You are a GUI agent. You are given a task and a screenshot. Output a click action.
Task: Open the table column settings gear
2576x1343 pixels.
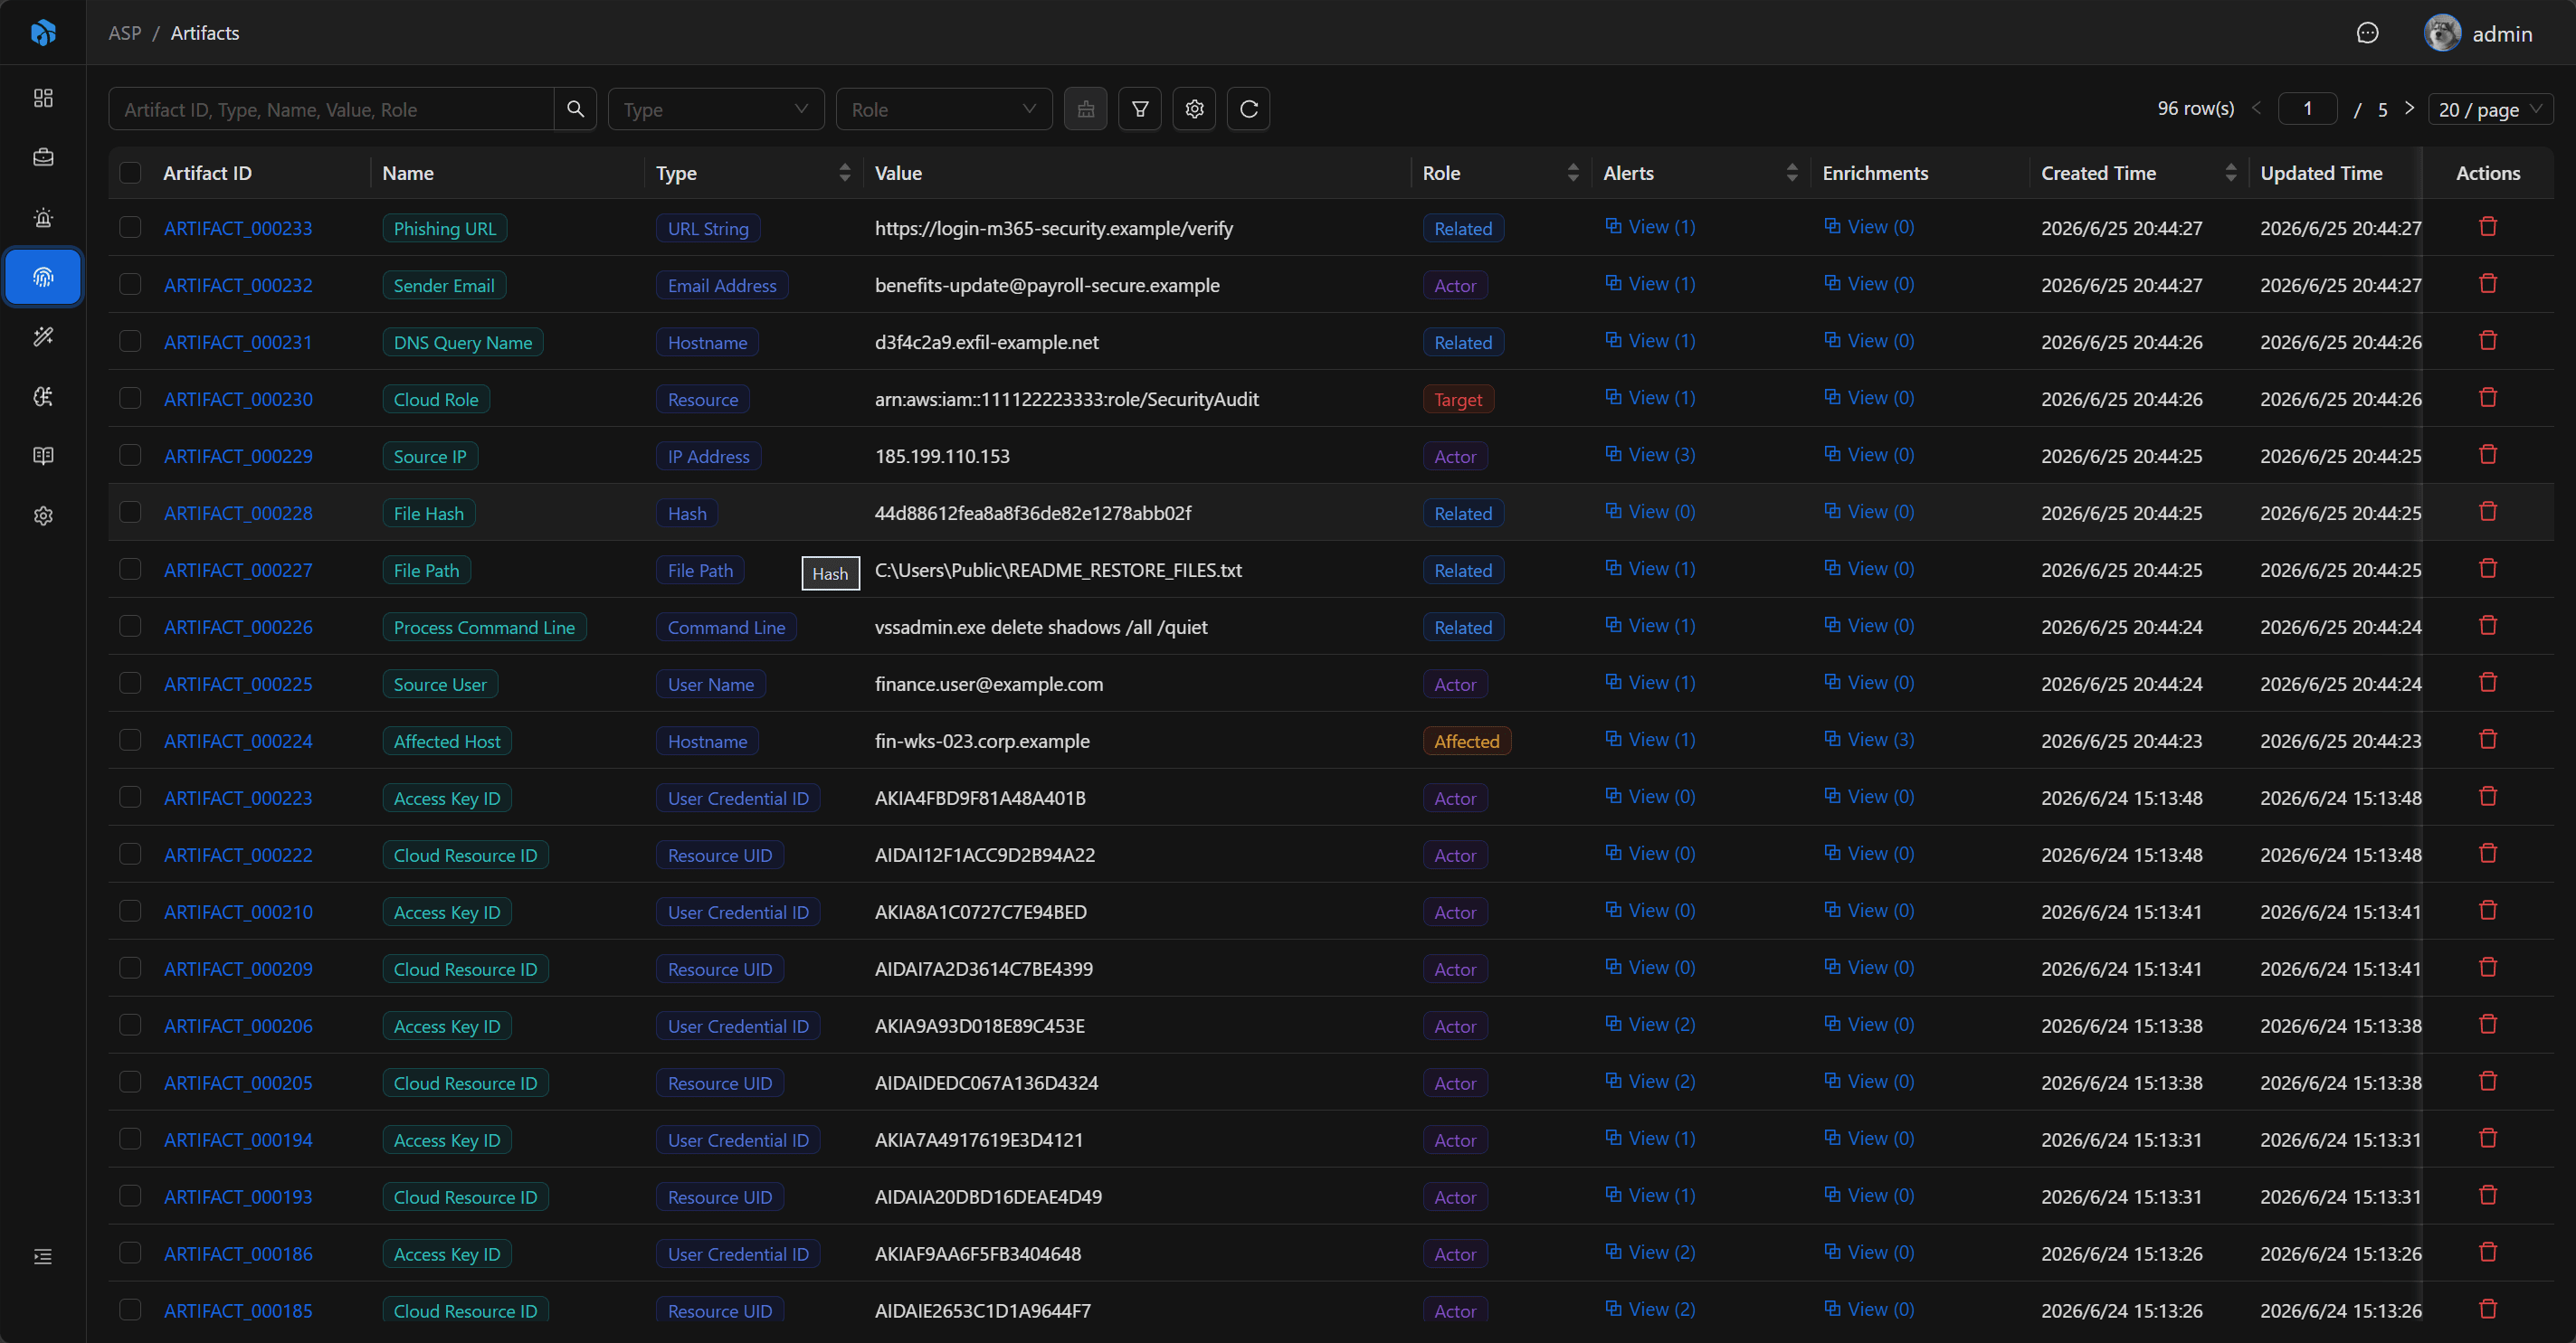[1194, 109]
